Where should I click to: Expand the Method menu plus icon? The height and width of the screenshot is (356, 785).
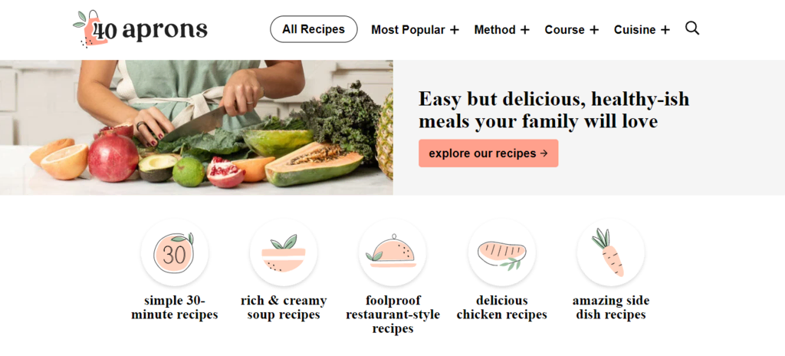click(x=524, y=30)
